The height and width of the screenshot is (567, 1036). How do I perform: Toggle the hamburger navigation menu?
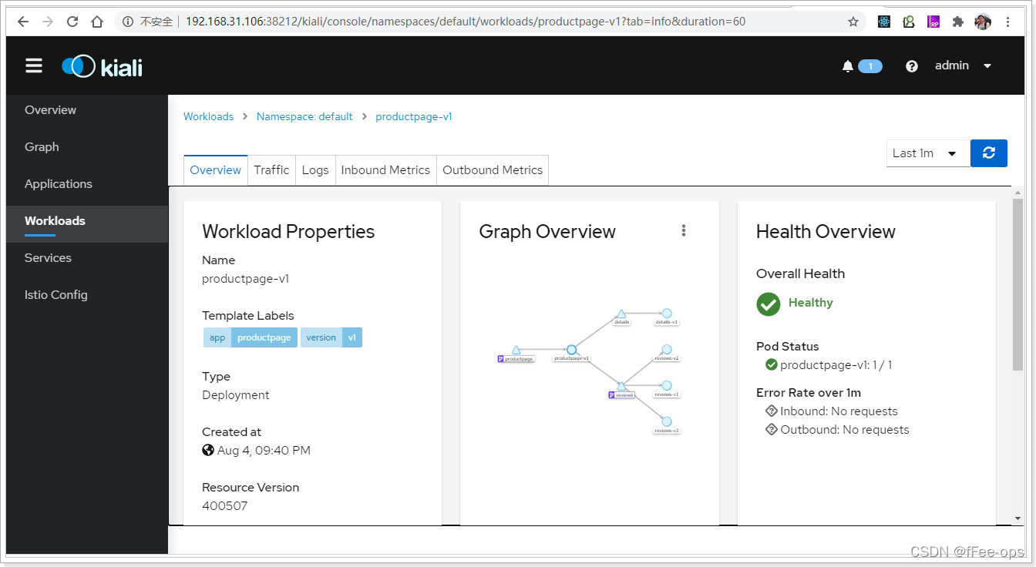coord(34,65)
